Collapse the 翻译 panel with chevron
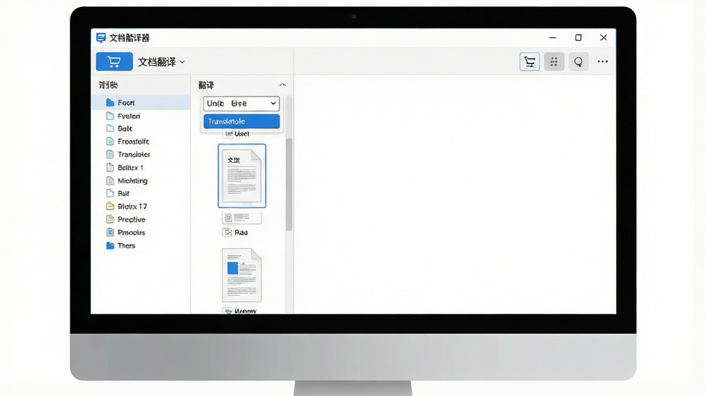This screenshot has height=396, width=705. point(282,85)
